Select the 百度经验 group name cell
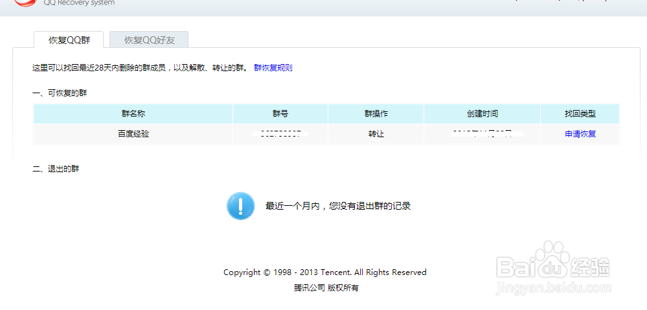The height and width of the screenshot is (310, 647). pyautogui.click(x=133, y=134)
